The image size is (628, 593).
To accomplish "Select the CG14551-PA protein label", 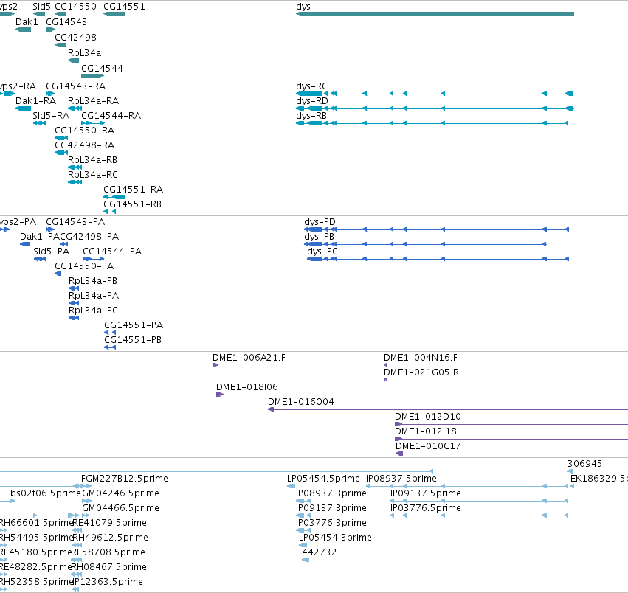I will tap(134, 325).
